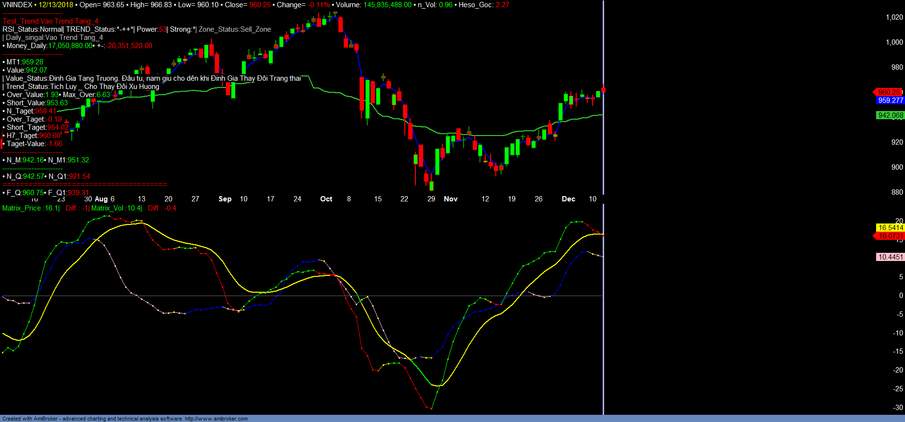This screenshot has width=905, height=422.
Task: Click the Volume value in title bar
Action: point(387,5)
